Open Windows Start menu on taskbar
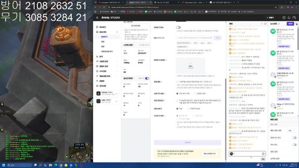The width and height of the screenshot is (299, 168). click(x=4, y=165)
